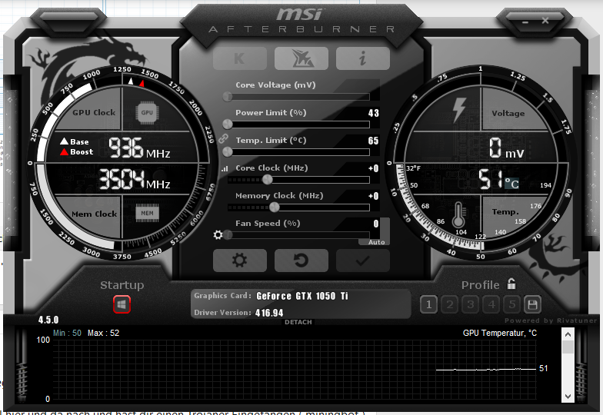Screen dimensions: 603x415
Task: Select profile slot 5
Action: [x=512, y=304]
